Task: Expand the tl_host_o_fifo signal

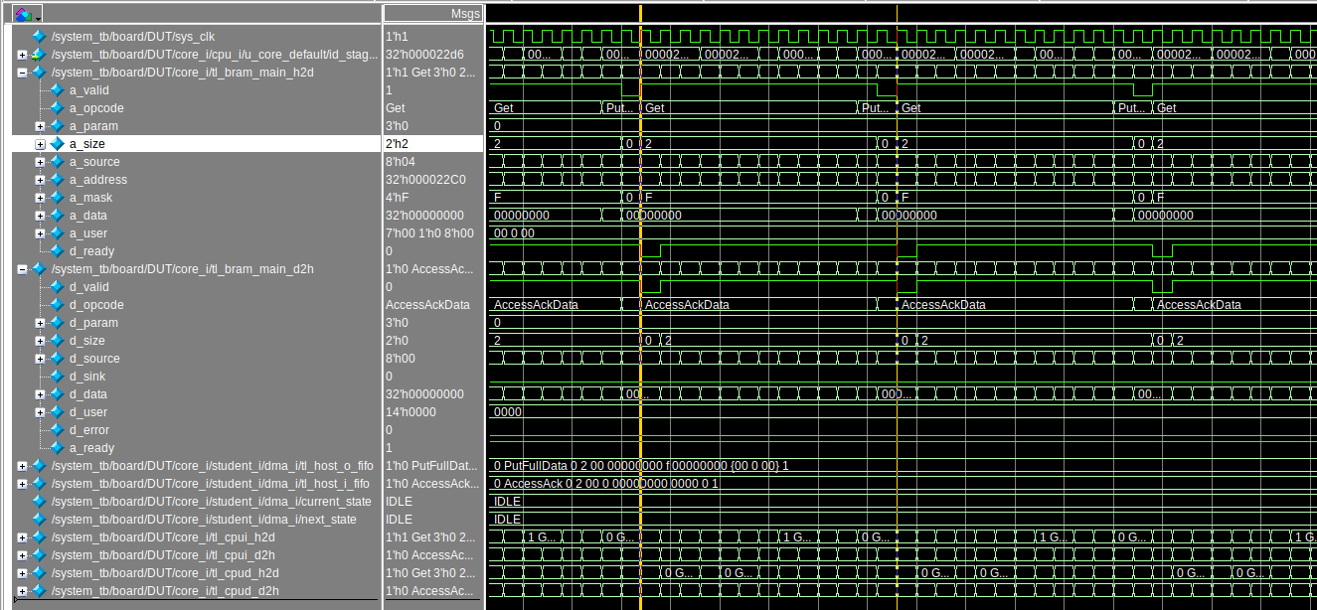Action: 22,466
